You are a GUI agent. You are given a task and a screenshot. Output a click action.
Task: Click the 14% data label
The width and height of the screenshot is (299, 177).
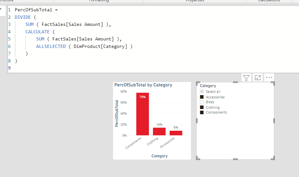coord(159,124)
